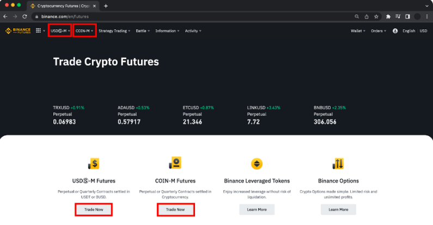This screenshot has width=433, height=225.
Task: Open the Chrome profile avatar
Action: tap(417, 16)
